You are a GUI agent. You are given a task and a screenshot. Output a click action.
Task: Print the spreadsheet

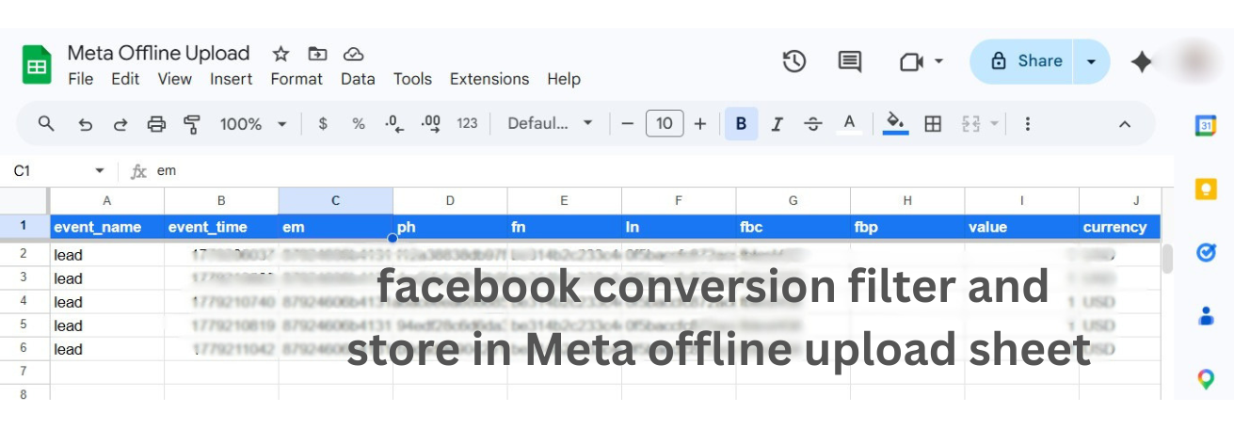[156, 124]
